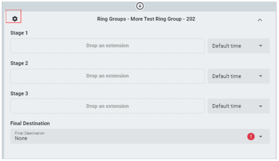Click the Stage 1 label
Image resolution: width=279 pixels, height=161 pixels.
point(19,33)
